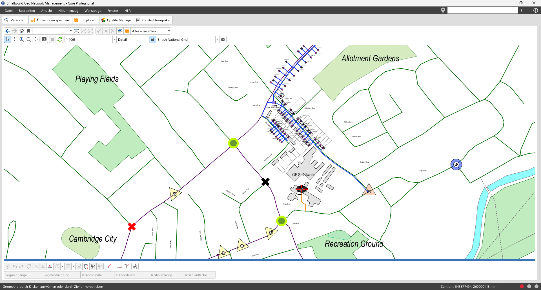Image resolution: width=541 pixels, height=290 pixels.
Task: Click the grid snap hash tool
Action: point(120,266)
